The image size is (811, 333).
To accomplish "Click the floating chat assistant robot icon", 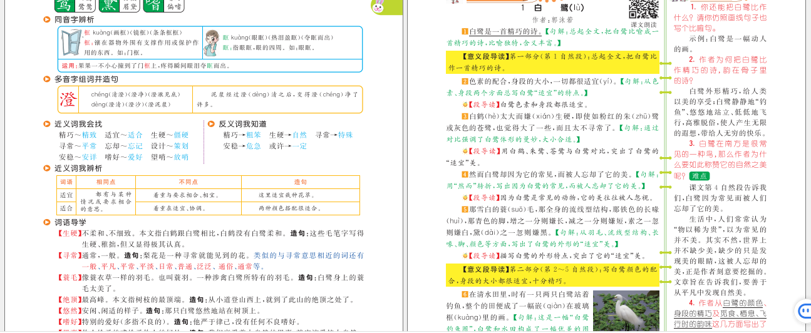I will (803, 311).
